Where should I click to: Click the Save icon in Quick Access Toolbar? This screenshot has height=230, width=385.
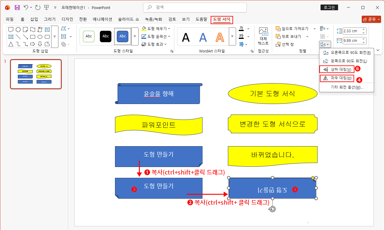[x=17, y=8]
